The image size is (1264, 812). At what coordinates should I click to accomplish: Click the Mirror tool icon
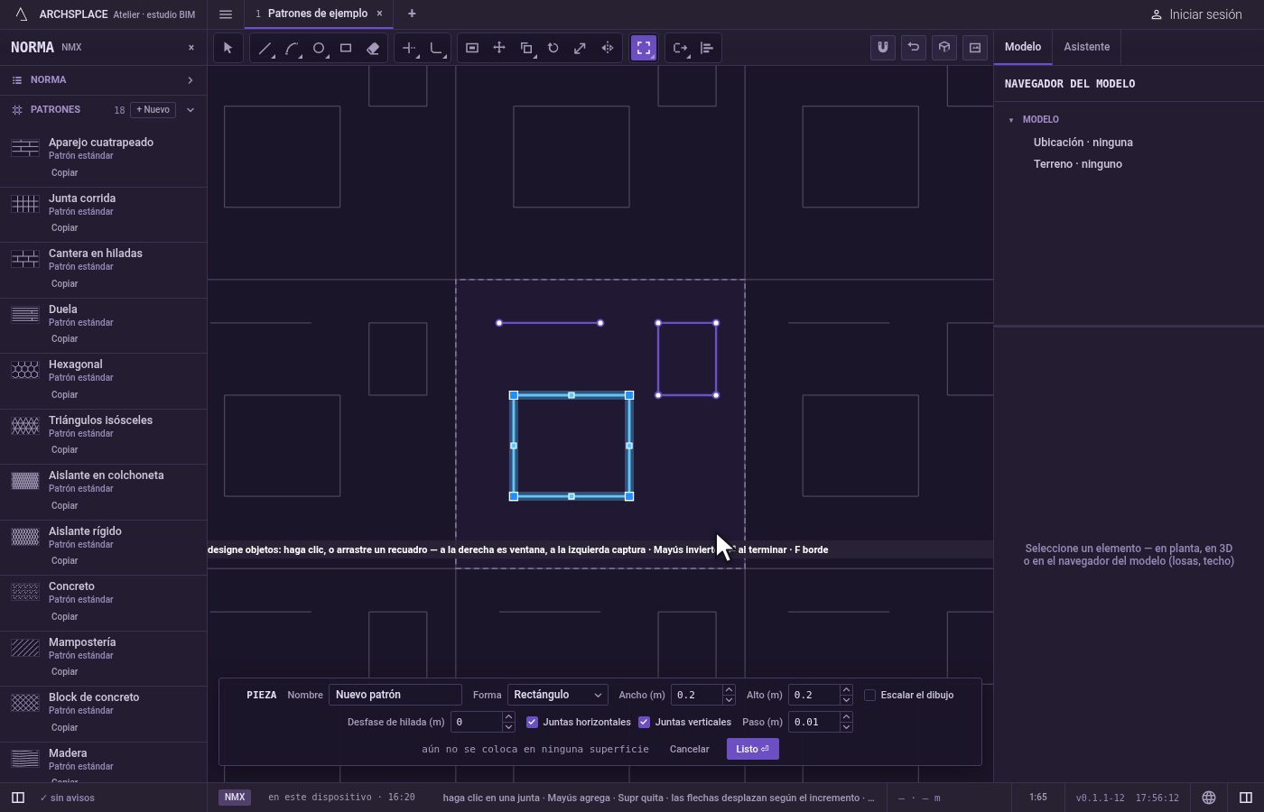click(x=608, y=48)
